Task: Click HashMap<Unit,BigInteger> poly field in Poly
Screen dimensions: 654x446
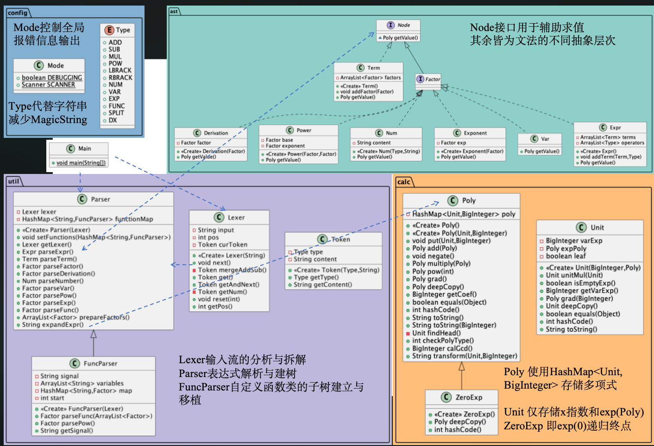Action: [x=464, y=214]
